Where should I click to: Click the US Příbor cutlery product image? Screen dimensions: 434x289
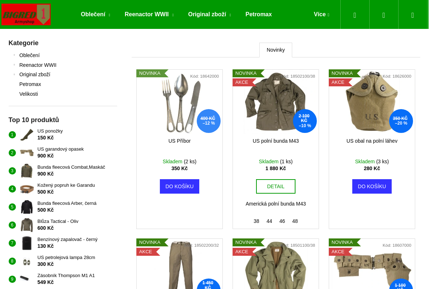(179, 103)
